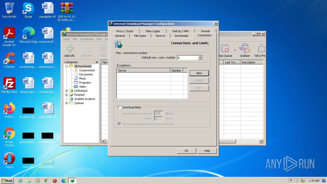Switch to the Save to tab
Image resolution: width=327 pixels, height=184 pixels.
coord(160,36)
